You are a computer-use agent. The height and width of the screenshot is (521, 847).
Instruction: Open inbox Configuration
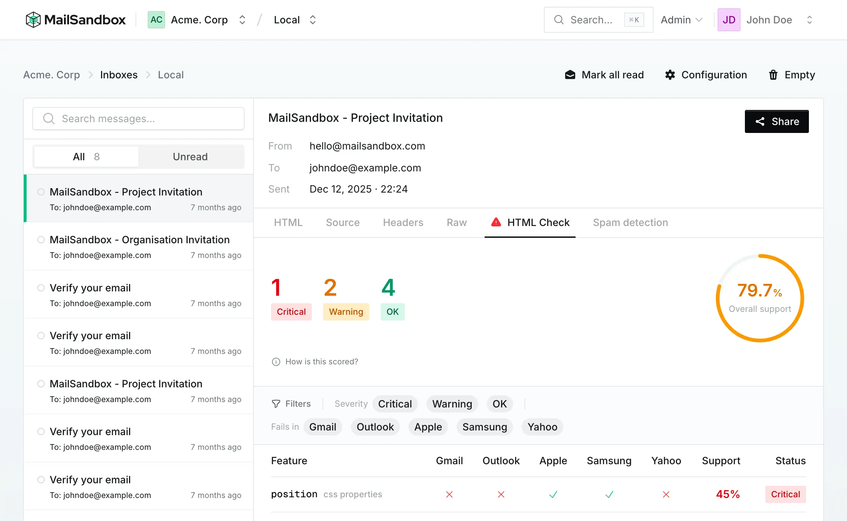706,75
